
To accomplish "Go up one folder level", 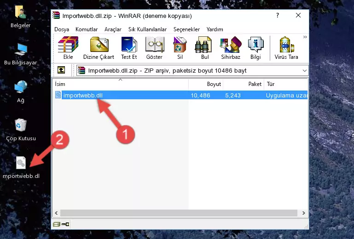I will point(61,70).
